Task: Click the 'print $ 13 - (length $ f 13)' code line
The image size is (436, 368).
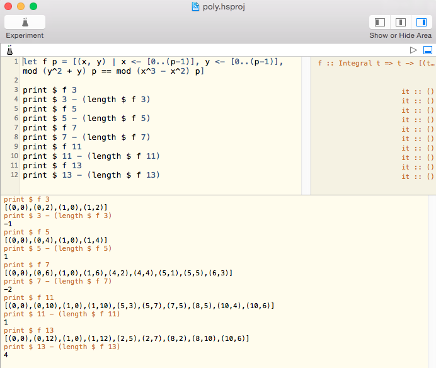Action: (91, 175)
